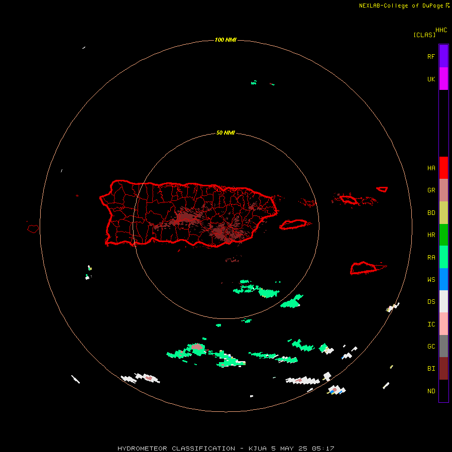Click the blue WS legend color swatch

[x=443, y=279]
